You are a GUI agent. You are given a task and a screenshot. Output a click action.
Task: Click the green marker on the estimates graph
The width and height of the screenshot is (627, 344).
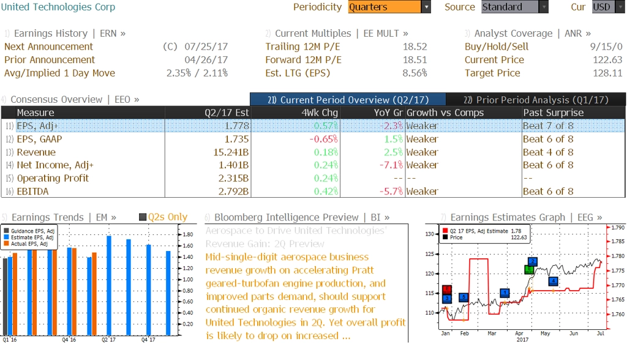(x=529, y=269)
